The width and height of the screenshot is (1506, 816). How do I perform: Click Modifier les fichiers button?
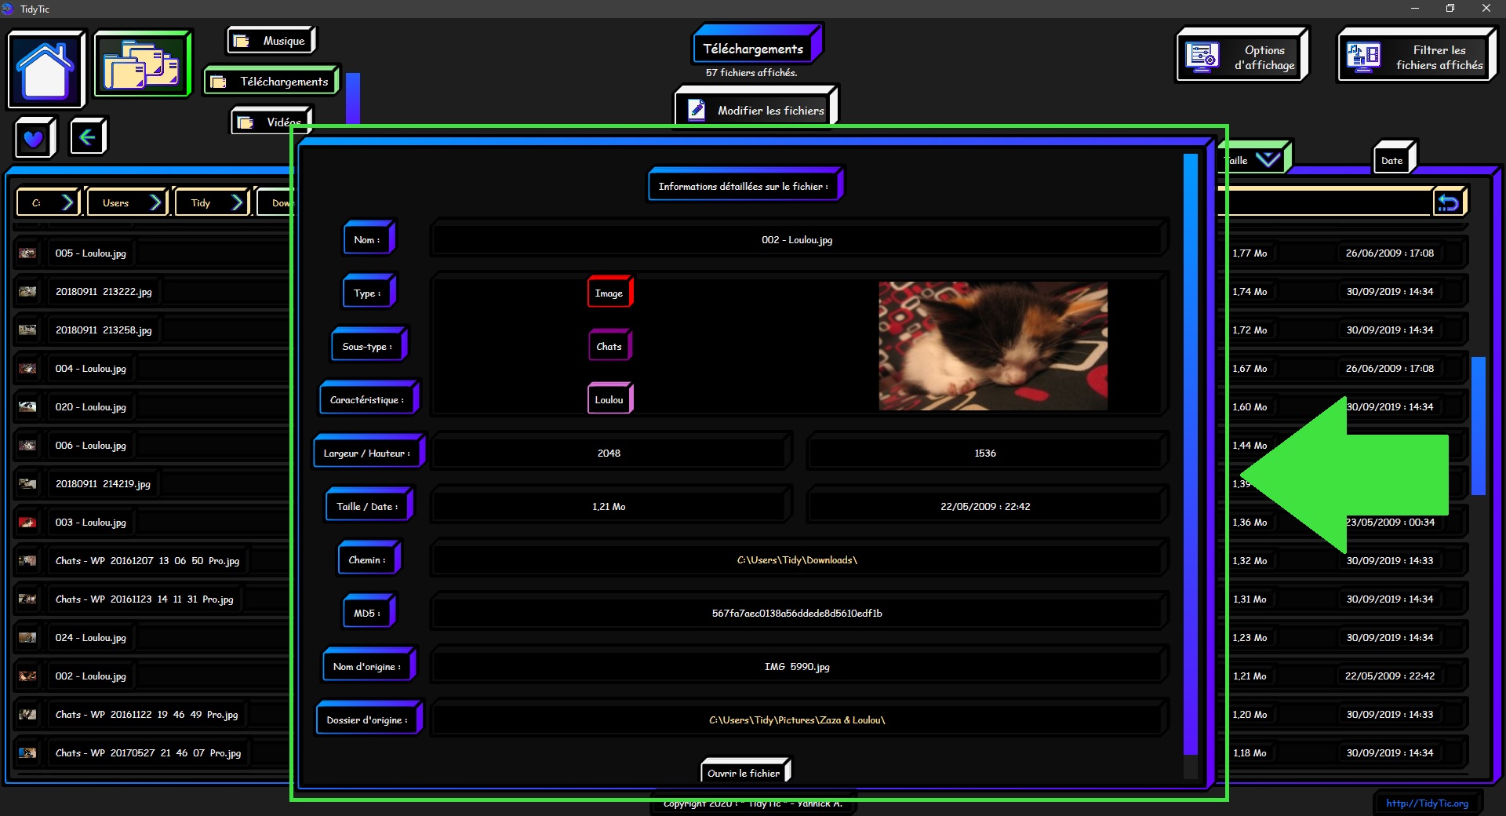[x=756, y=111]
